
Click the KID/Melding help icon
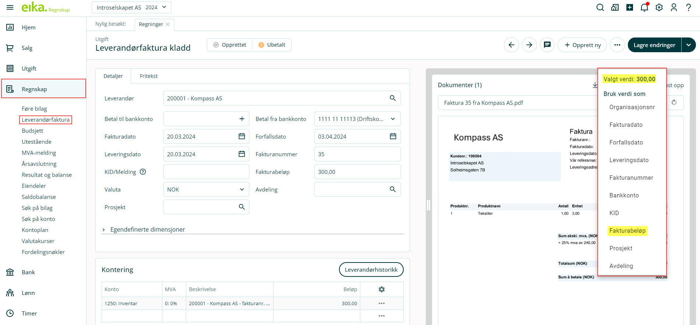click(x=143, y=172)
